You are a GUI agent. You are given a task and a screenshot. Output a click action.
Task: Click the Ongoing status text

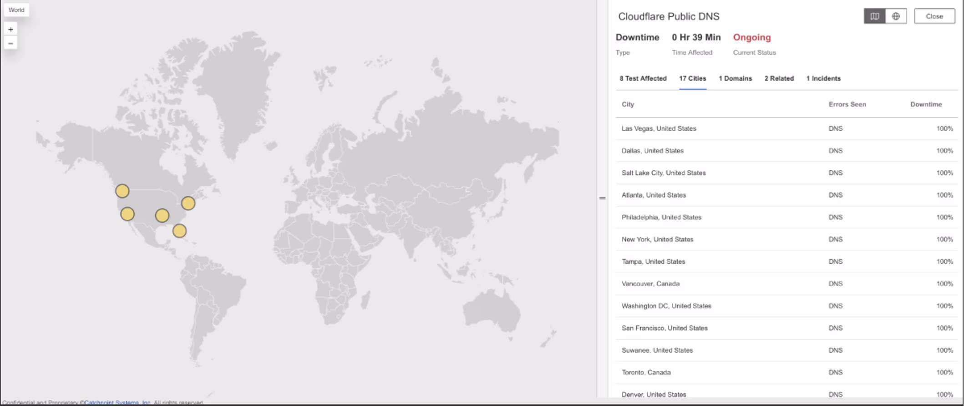point(752,37)
